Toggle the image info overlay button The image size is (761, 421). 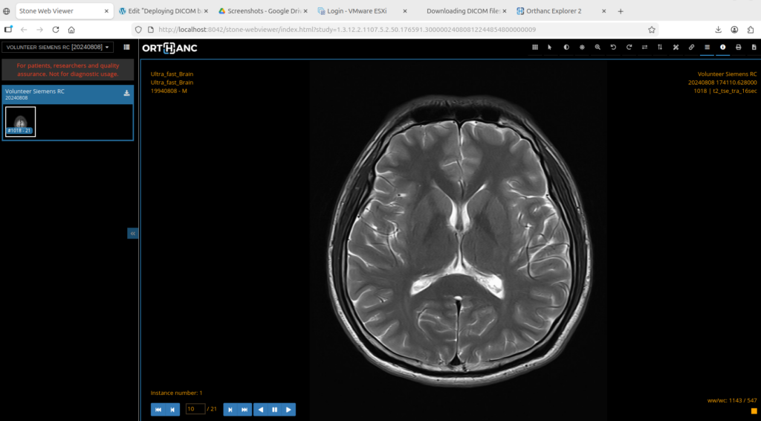click(x=722, y=47)
